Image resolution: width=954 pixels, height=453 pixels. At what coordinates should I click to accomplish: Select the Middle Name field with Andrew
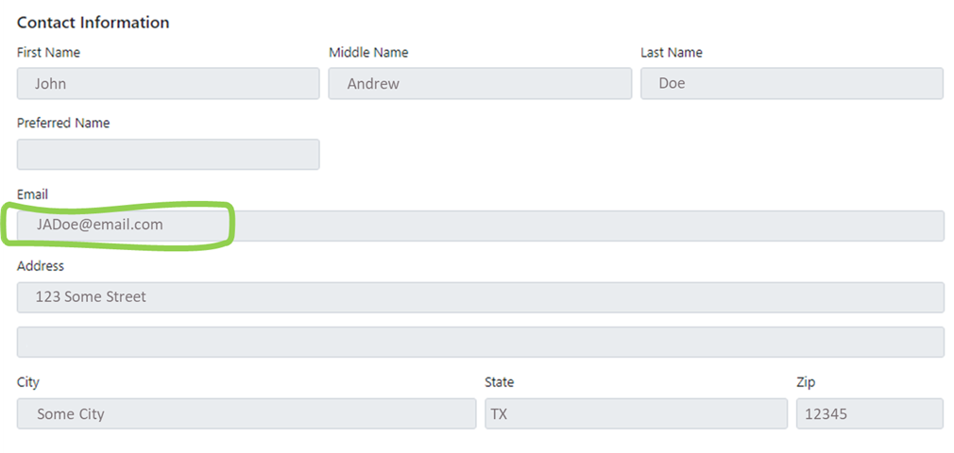tap(480, 84)
